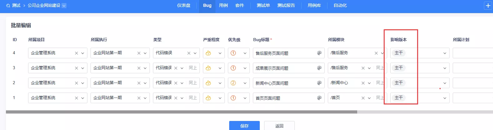Click the plus icon at top right
Viewport: 493px width, 130px height.
pyautogui.click(x=488, y=6)
